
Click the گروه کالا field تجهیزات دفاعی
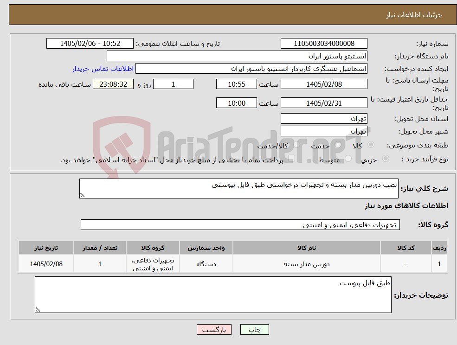[x=240, y=224]
